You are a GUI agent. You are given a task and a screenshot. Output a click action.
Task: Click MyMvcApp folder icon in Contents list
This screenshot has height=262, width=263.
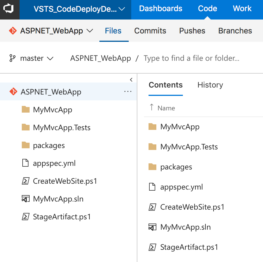152,127
